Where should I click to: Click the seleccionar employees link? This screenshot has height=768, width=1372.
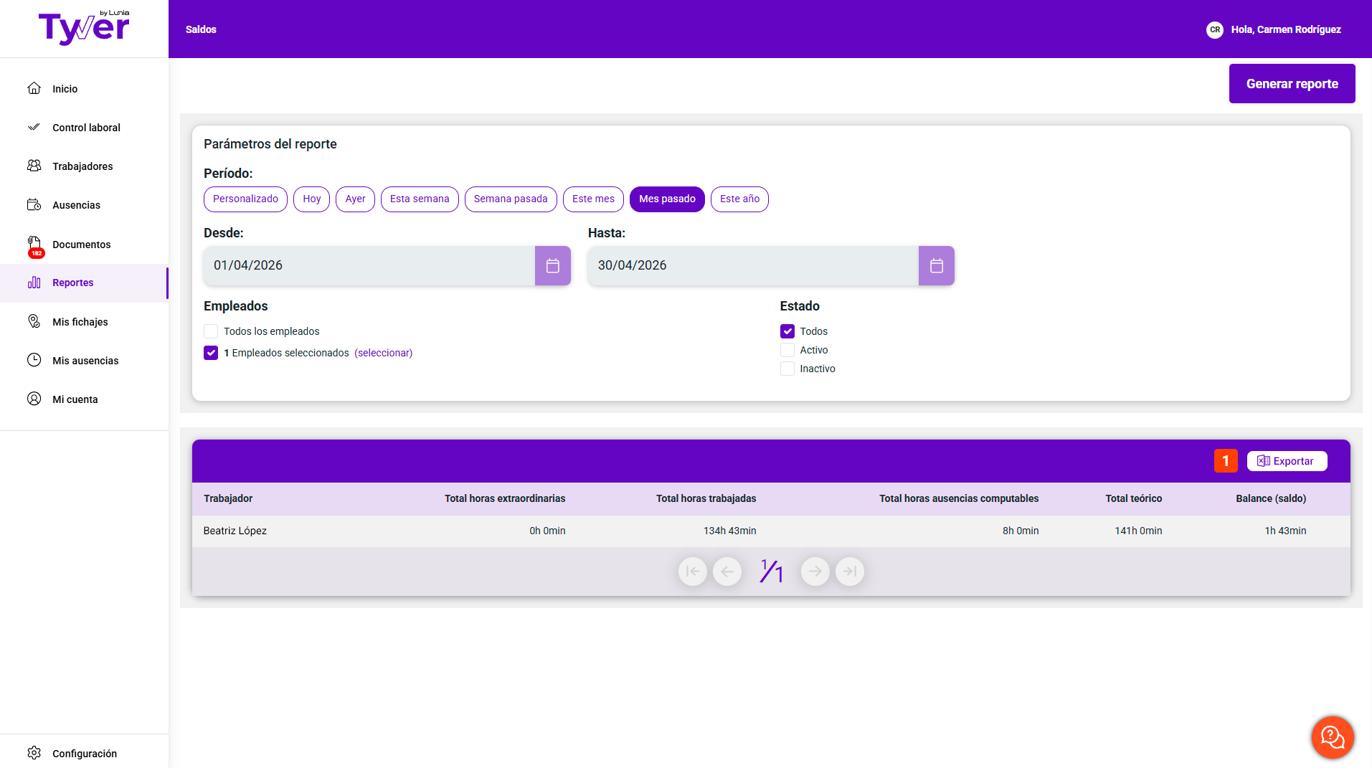[x=384, y=353]
